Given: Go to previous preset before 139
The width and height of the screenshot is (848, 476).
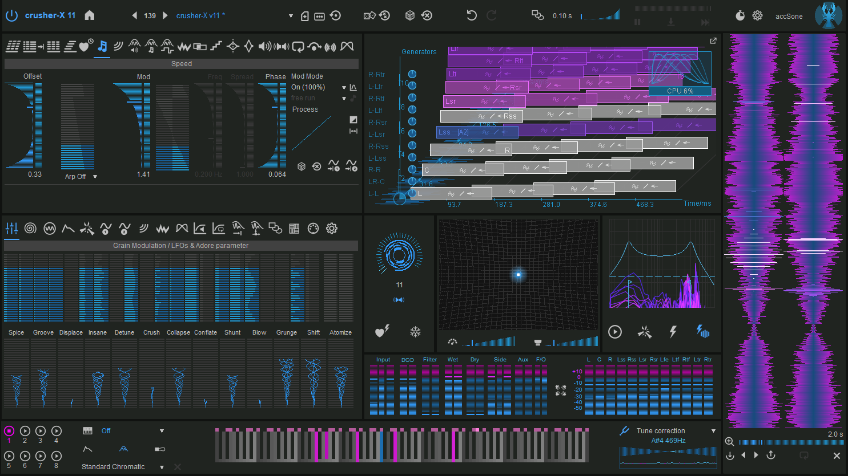Looking at the screenshot, I should coord(135,15).
